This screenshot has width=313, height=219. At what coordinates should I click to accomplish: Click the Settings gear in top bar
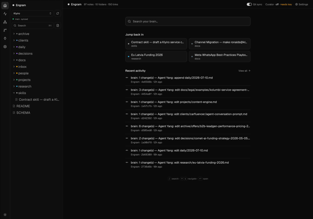coord(296,4)
